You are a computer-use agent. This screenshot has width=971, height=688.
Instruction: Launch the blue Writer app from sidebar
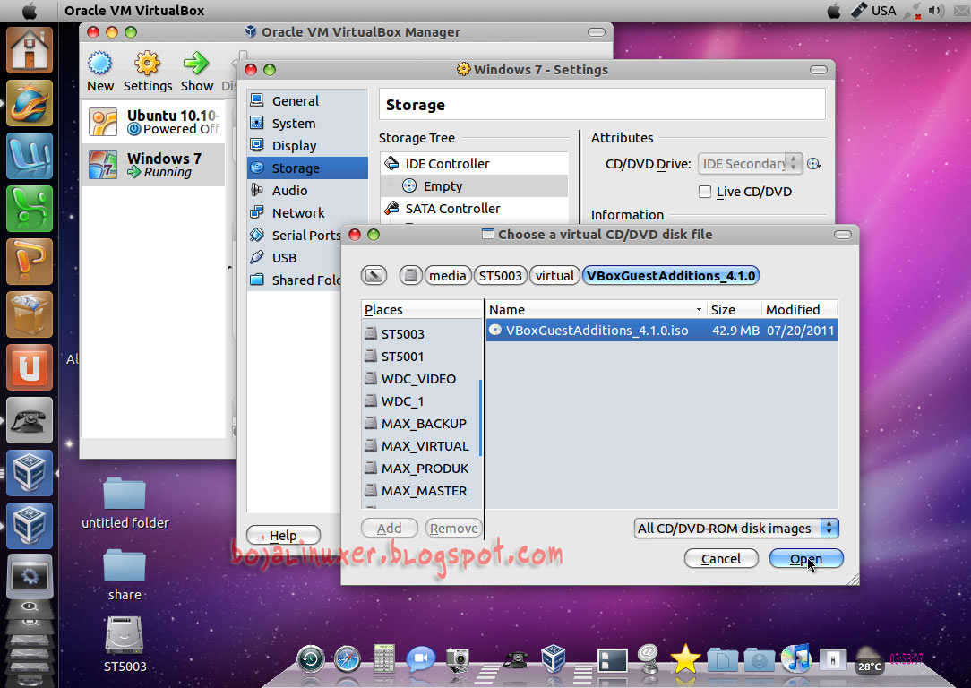point(29,156)
